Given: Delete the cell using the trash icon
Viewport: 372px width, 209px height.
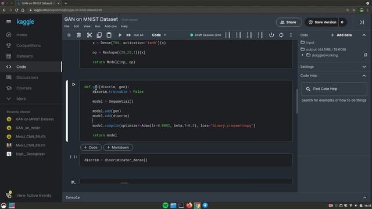Looking at the screenshot, I should pos(78,35).
